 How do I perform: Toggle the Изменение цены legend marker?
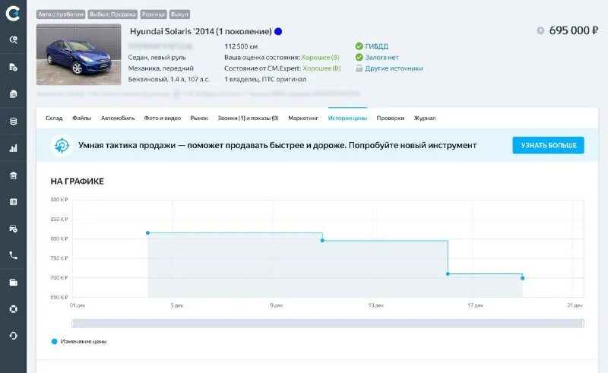[54, 341]
